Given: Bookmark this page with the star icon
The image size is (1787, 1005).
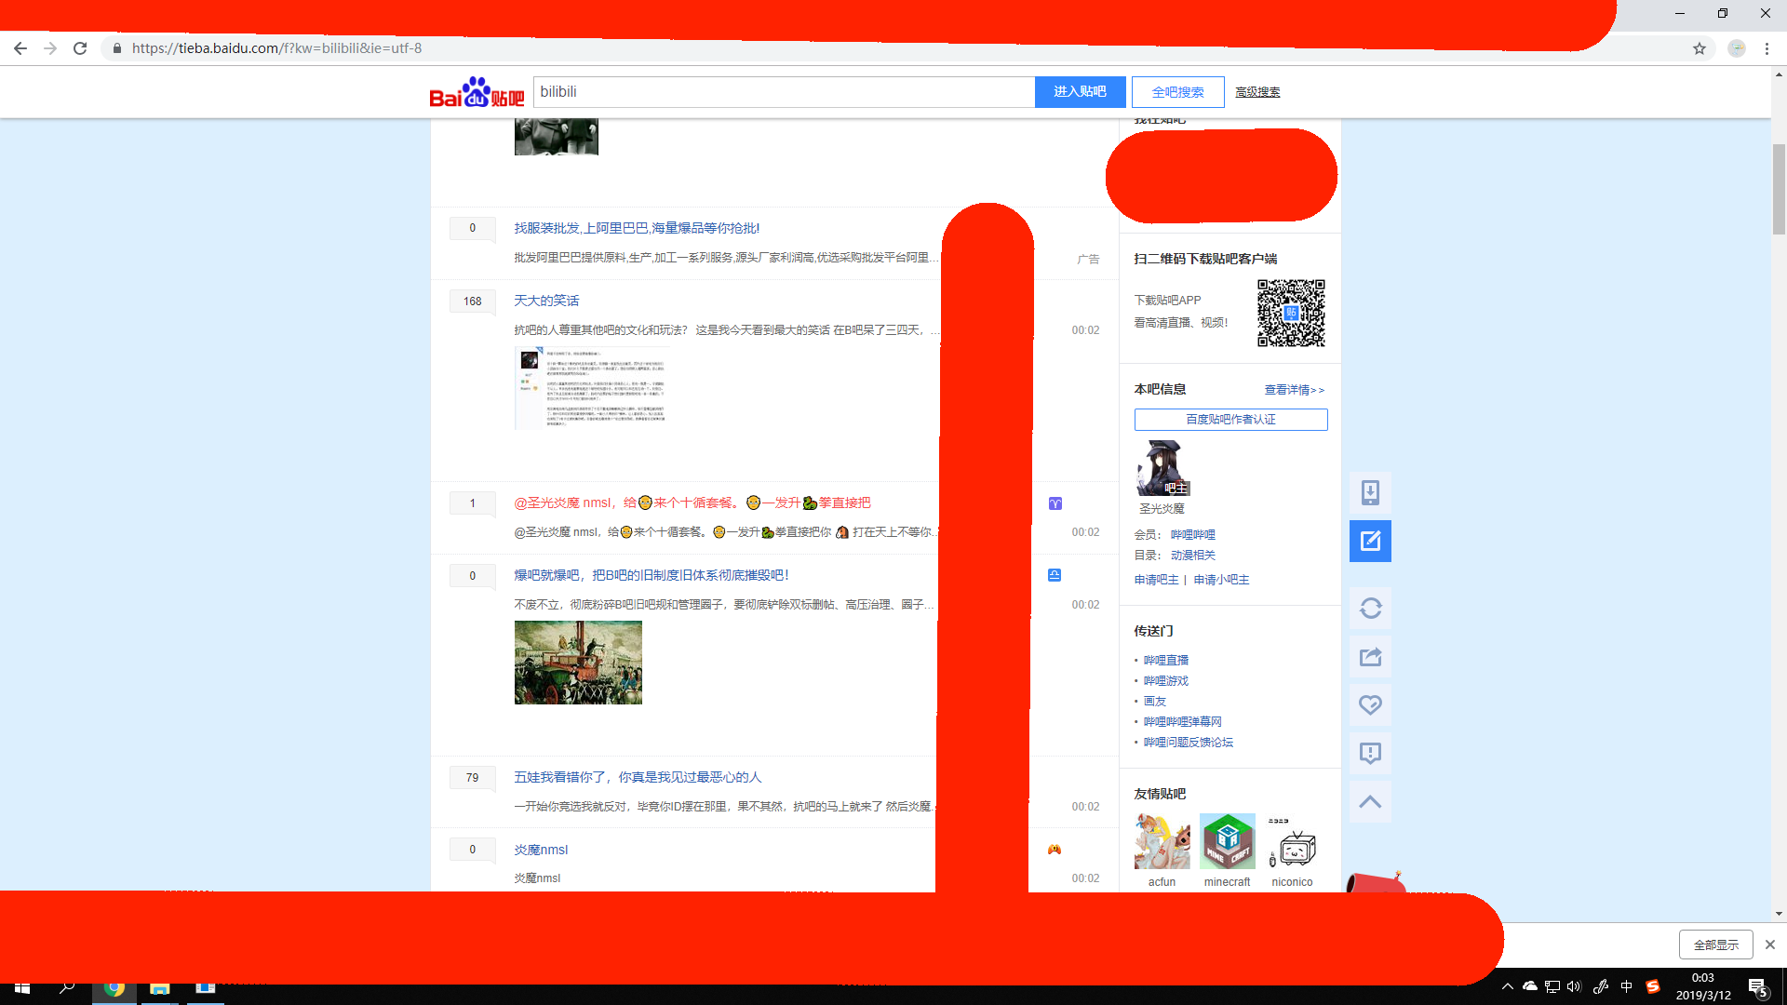Looking at the screenshot, I should pyautogui.click(x=1700, y=48).
